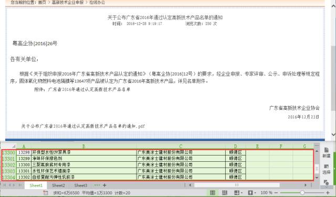Open the reading mode dropdown in status bar
Screen dimensions: 336x197
tap(238, 193)
